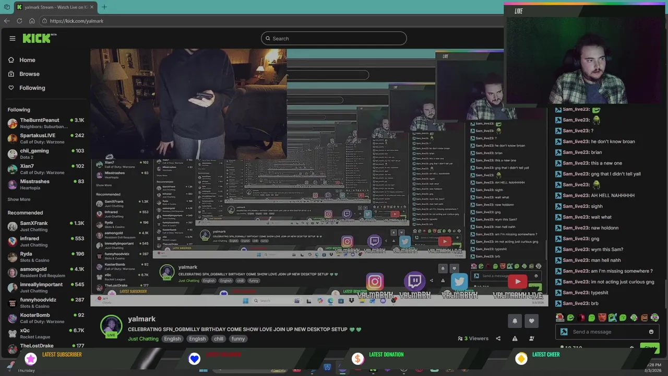This screenshot has width=668, height=376.
Task: Click 'brian' message in live chat panel
Action: [597, 152]
